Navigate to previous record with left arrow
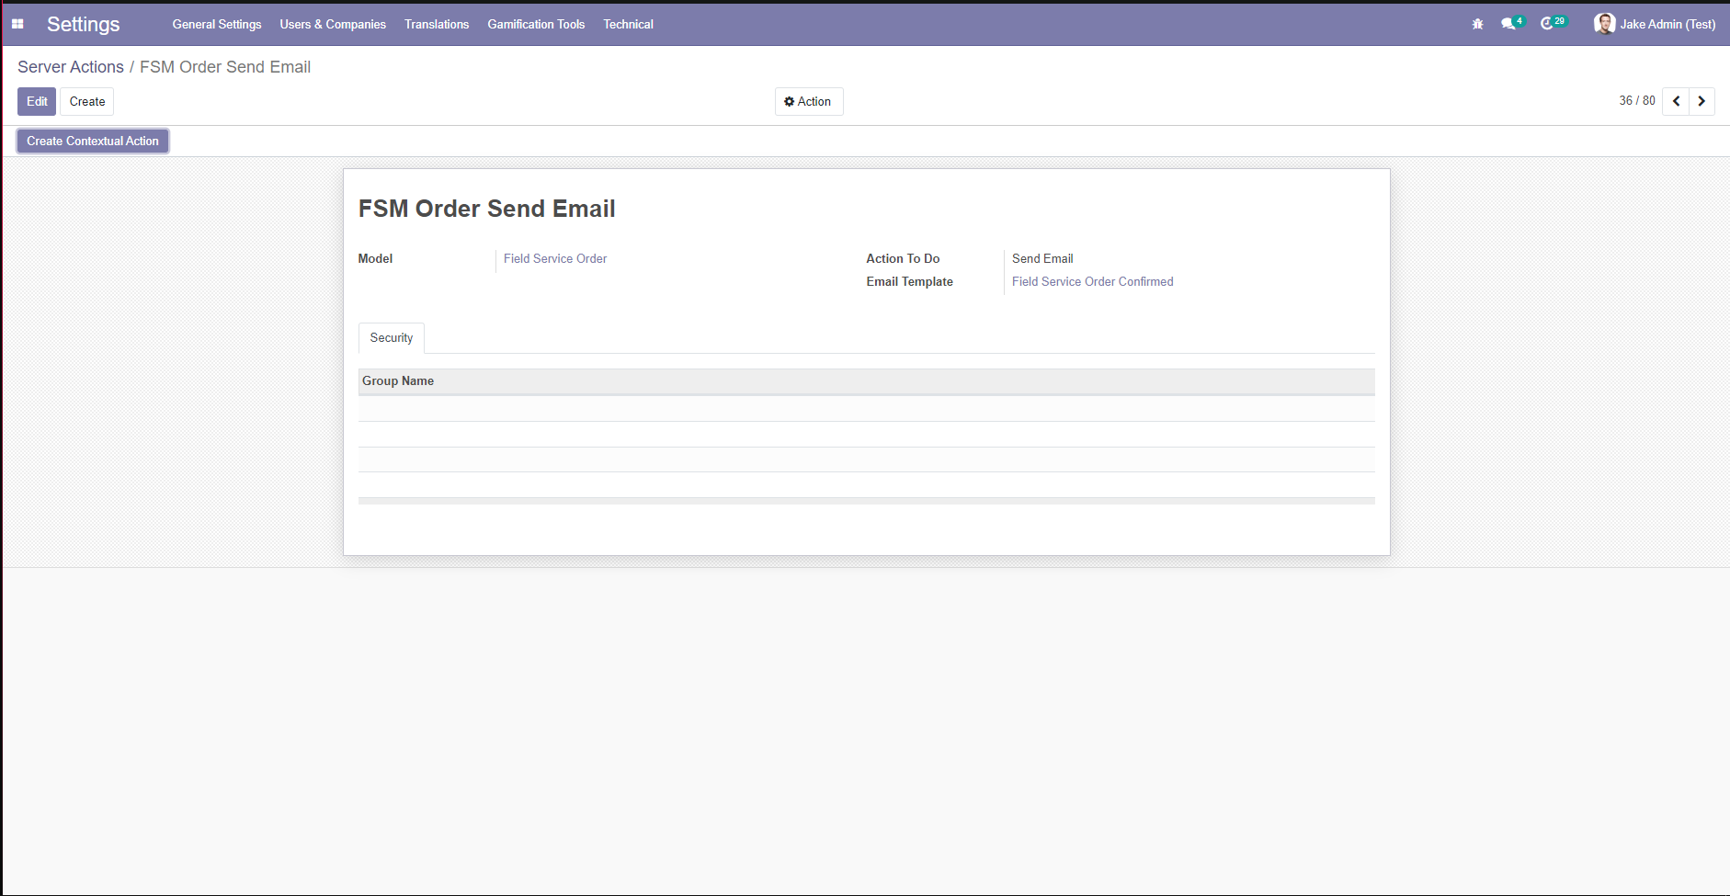 pos(1676,101)
